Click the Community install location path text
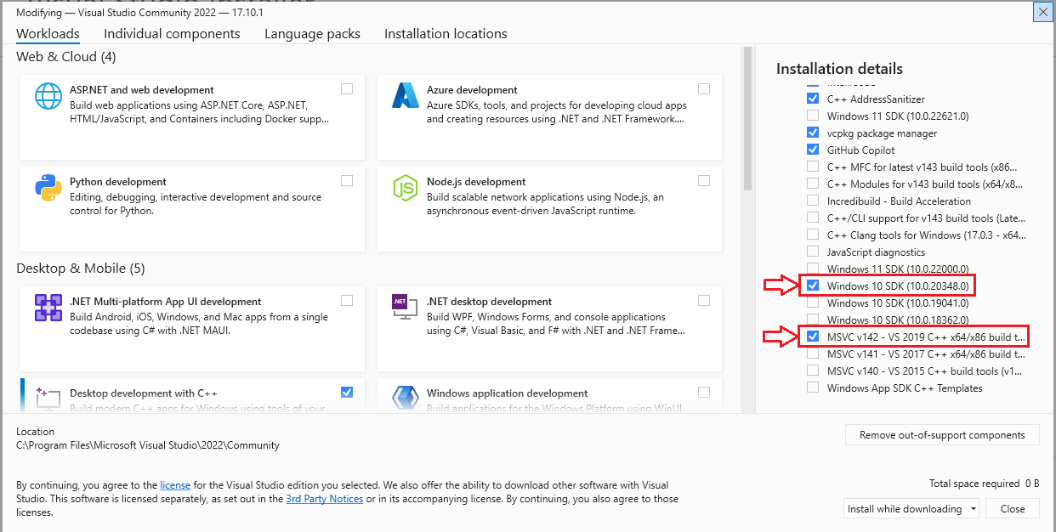The height and width of the screenshot is (532, 1056). point(148,445)
